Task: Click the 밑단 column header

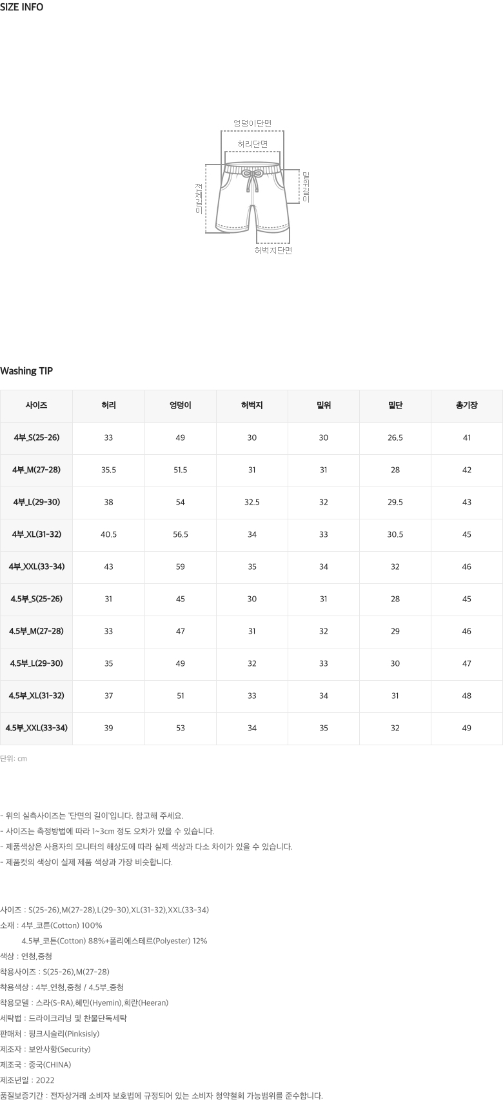Action: (395, 406)
